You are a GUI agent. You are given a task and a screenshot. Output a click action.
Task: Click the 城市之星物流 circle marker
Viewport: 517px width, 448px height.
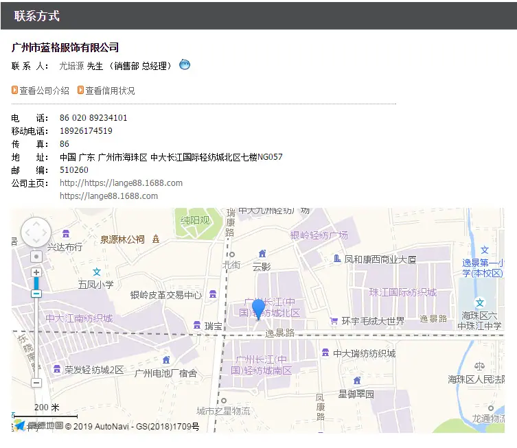(224, 401)
